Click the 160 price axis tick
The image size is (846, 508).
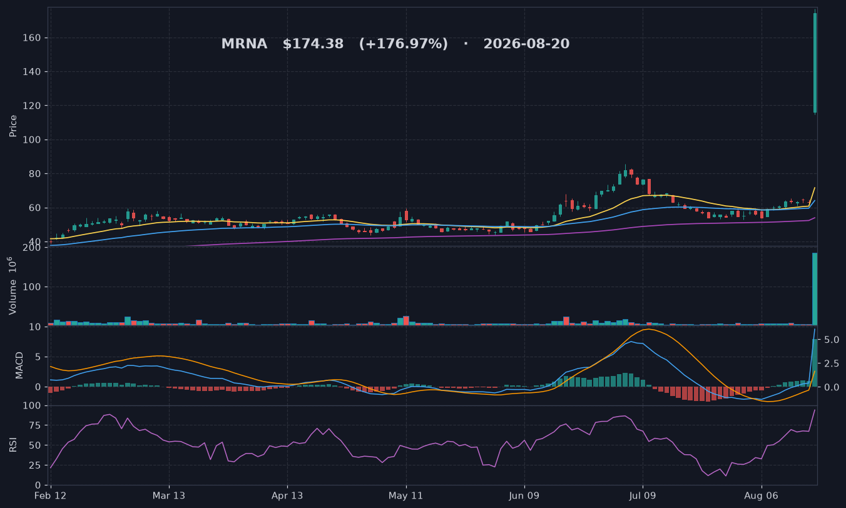pos(33,38)
